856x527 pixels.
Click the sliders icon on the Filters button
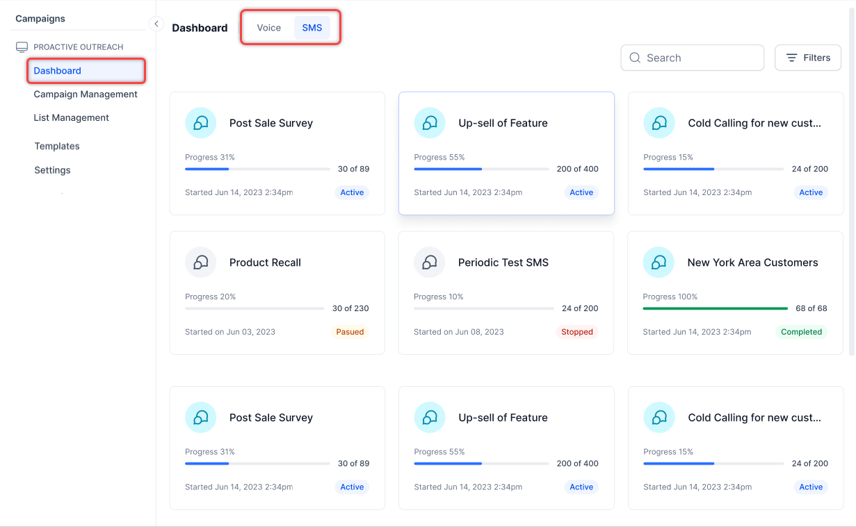(x=792, y=58)
